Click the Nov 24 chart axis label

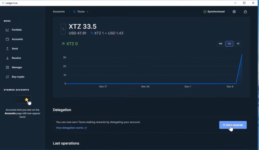pos(145,87)
